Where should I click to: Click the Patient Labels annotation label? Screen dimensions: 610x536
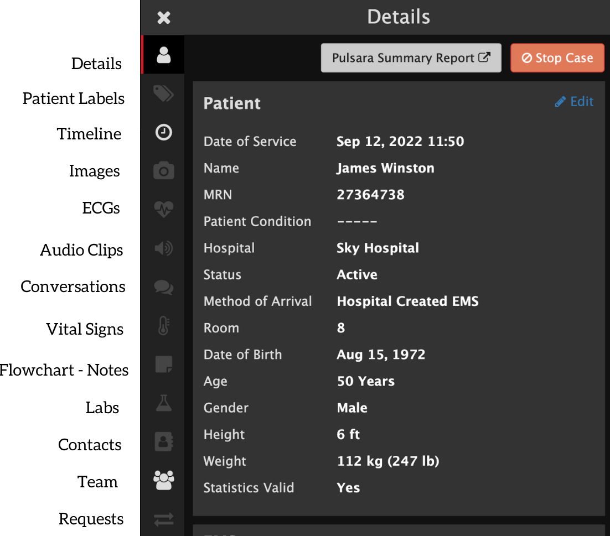[x=74, y=98]
